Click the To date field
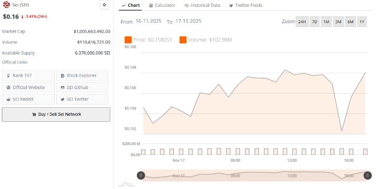Screen dimensions: 376x189 (188, 21)
